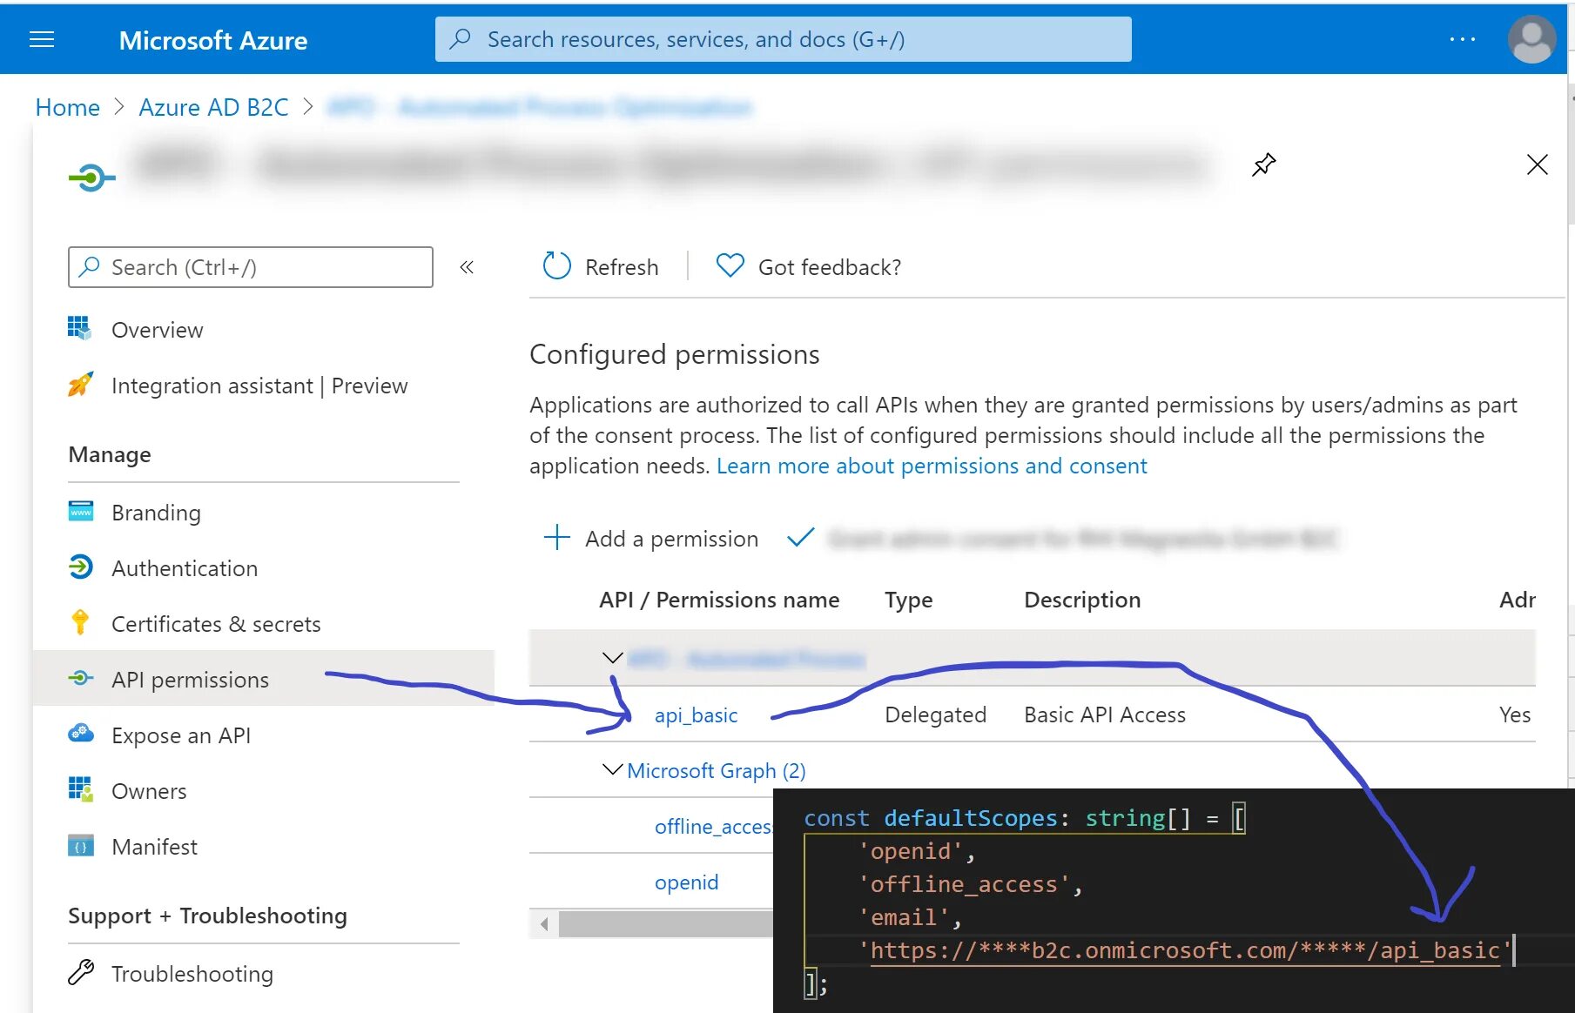This screenshot has height=1013, width=1575.
Task: Collapse the blurred API permissions group
Action: tap(612, 659)
